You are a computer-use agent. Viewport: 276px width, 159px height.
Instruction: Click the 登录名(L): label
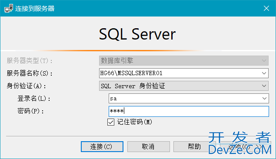click(34, 99)
